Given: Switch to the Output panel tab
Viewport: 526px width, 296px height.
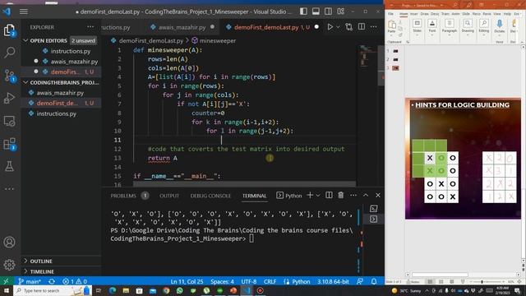Looking at the screenshot, I should [x=169, y=196].
